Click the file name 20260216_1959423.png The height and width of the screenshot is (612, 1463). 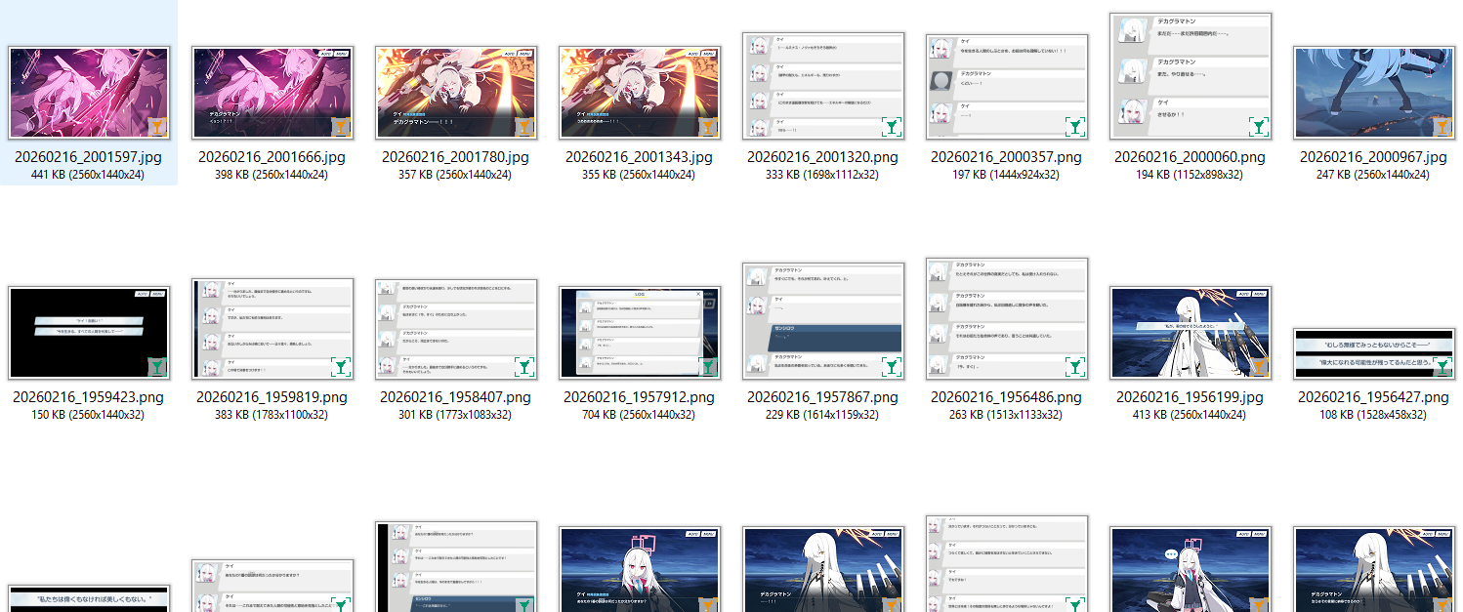[x=89, y=397]
